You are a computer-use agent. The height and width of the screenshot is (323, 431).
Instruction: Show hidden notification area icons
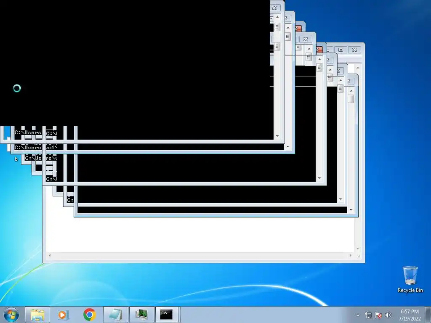[x=358, y=315]
